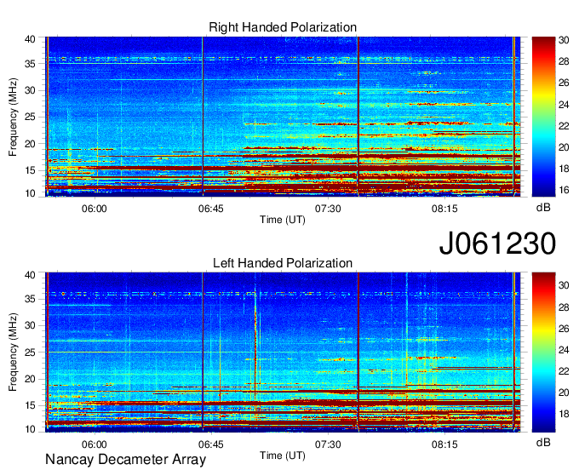Click the 16 dB label on Right Handed color bar

pos(564,191)
